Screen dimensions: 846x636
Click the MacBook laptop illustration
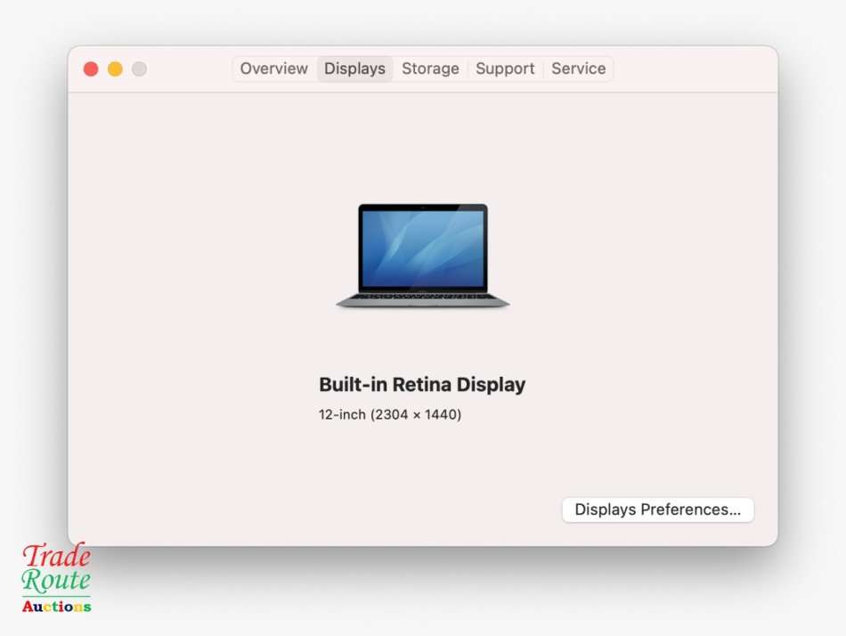pos(423,256)
